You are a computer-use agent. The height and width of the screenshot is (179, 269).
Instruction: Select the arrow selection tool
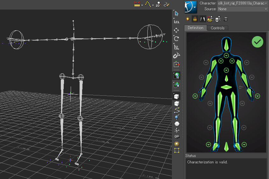(x=176, y=13)
